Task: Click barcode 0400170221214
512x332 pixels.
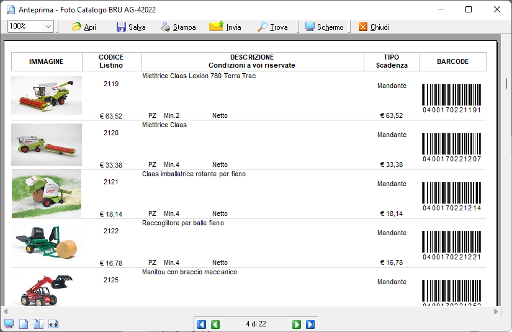Action: pos(452,196)
